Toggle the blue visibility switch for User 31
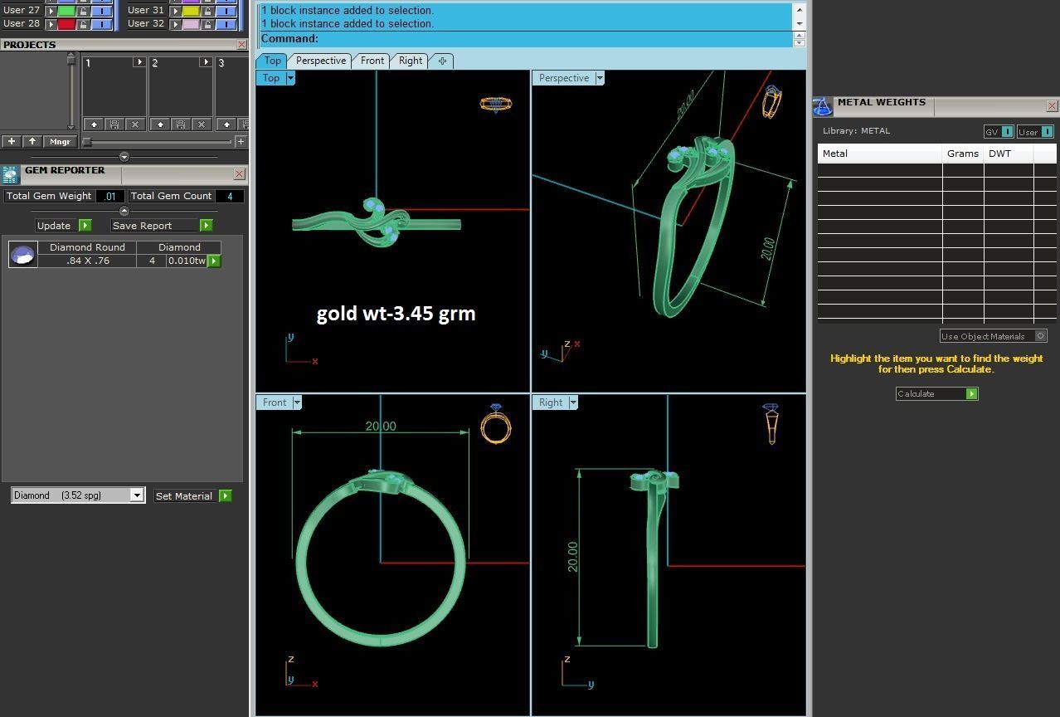 [226, 11]
